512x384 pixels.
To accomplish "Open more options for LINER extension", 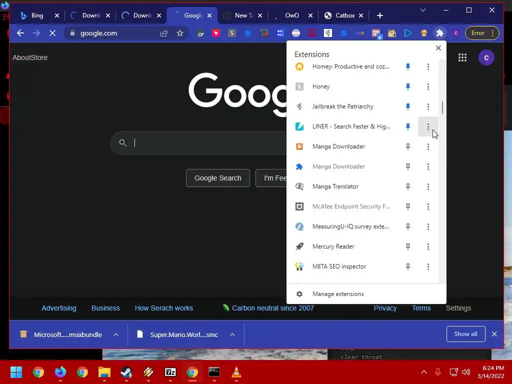I will [x=428, y=126].
